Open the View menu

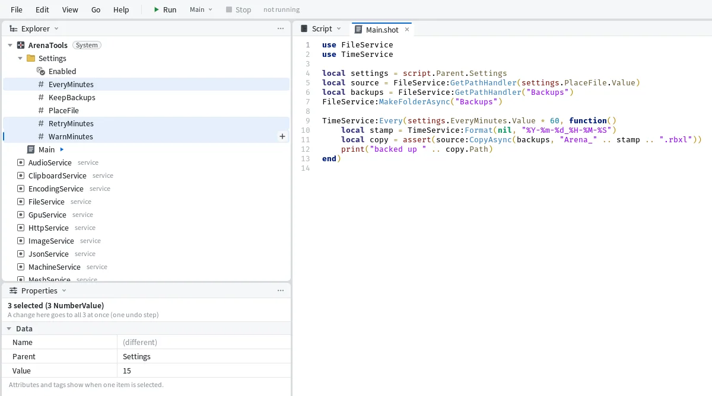coord(70,9)
